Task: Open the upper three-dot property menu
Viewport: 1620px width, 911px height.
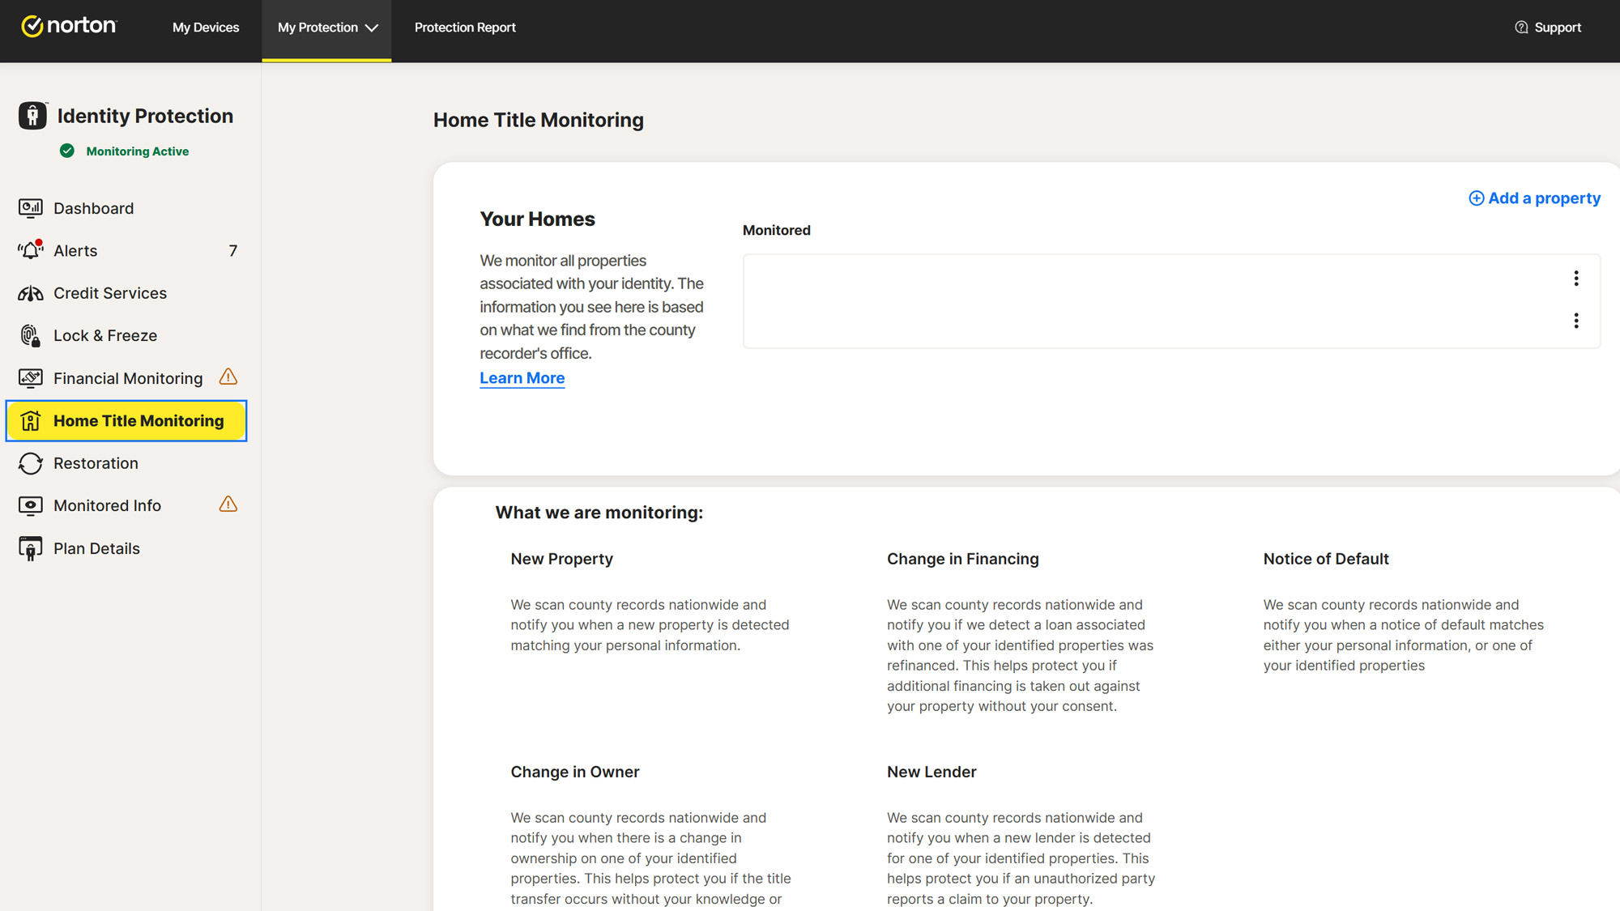Action: tap(1575, 279)
